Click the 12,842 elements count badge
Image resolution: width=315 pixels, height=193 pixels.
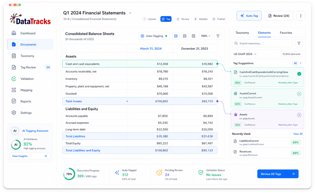coord(291,54)
